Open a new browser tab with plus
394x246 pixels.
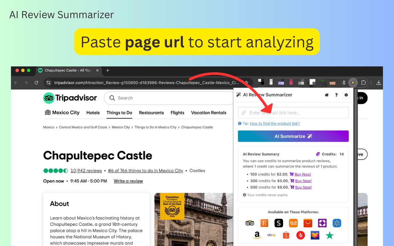[x=108, y=70]
